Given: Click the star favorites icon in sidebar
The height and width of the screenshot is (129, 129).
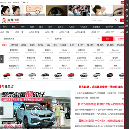Looking at the screenshot, I should click(x=127, y=16).
